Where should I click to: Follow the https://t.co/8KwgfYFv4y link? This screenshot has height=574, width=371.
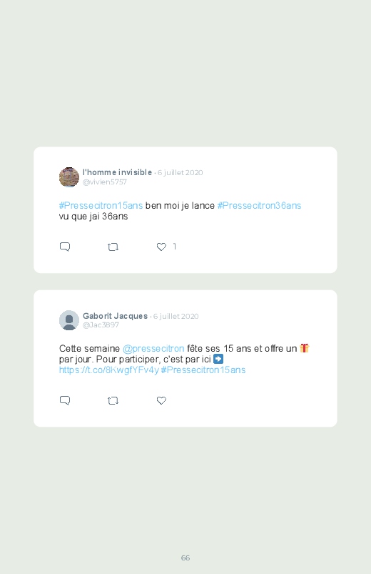109,370
